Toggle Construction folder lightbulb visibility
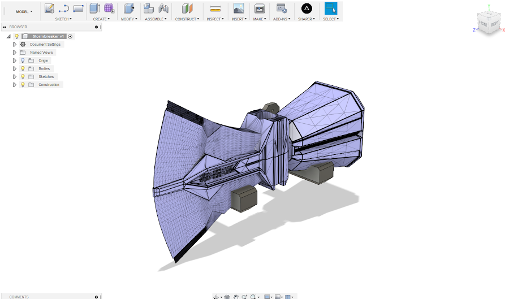 [x=23, y=85]
